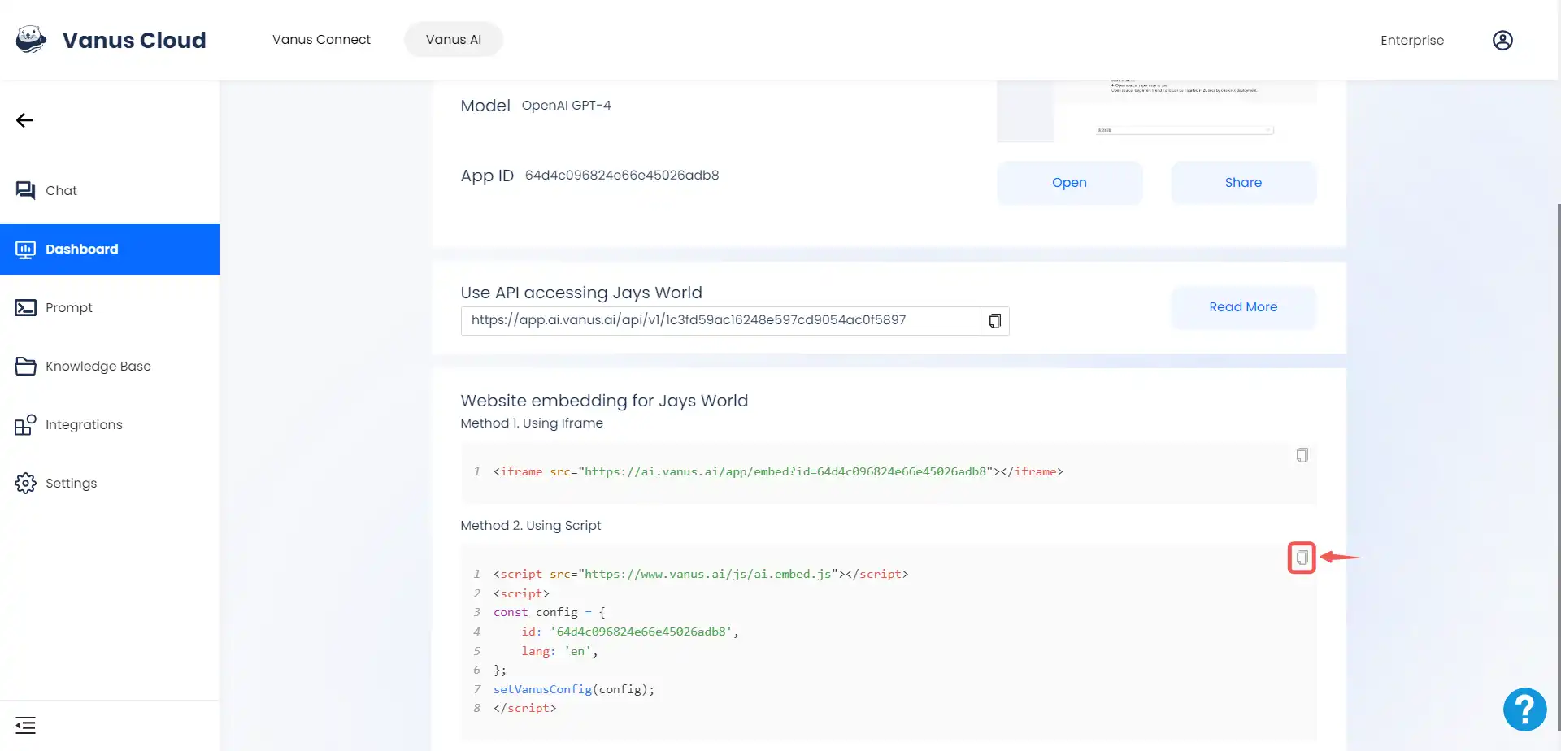Click the Chat bubble icon in the sidebar
The image size is (1561, 751).
tap(25, 190)
